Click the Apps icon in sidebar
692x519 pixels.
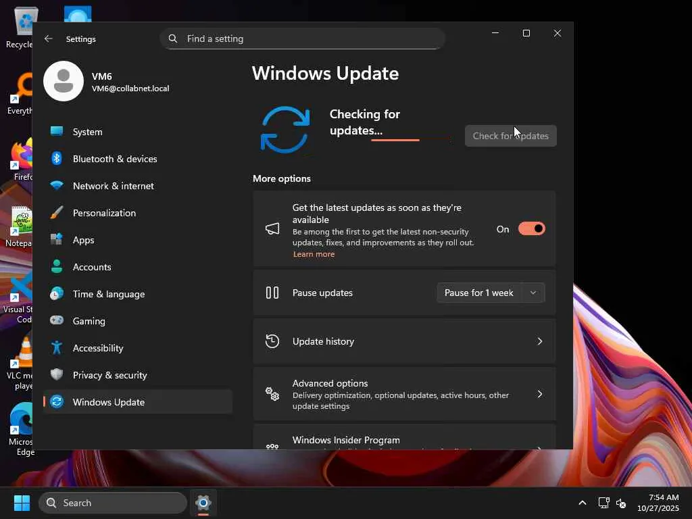[x=57, y=239]
